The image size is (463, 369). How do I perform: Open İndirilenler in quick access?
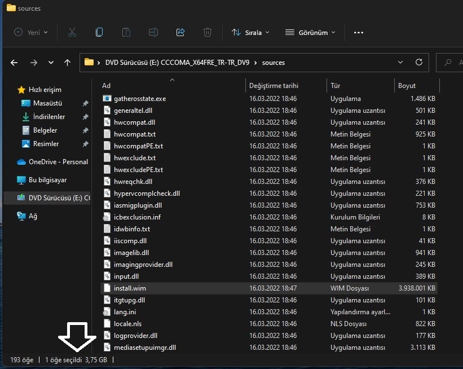[48, 117]
